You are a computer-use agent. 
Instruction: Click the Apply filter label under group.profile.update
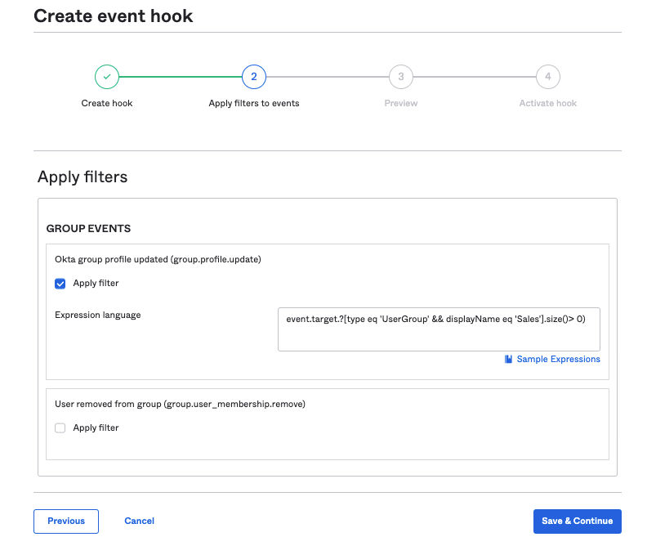pyautogui.click(x=96, y=284)
